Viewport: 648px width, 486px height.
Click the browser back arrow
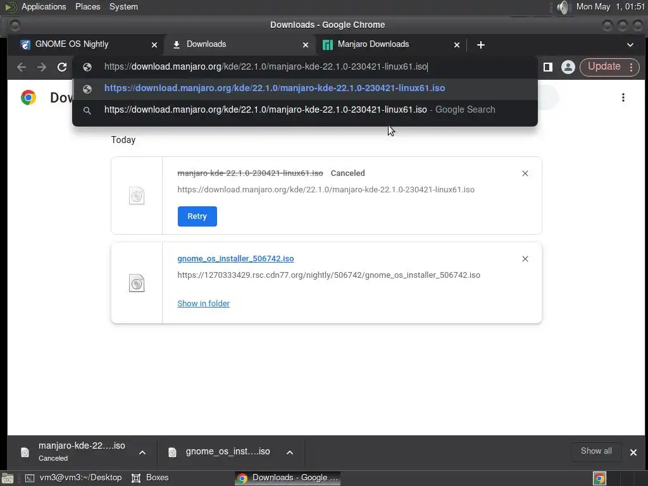(22, 67)
